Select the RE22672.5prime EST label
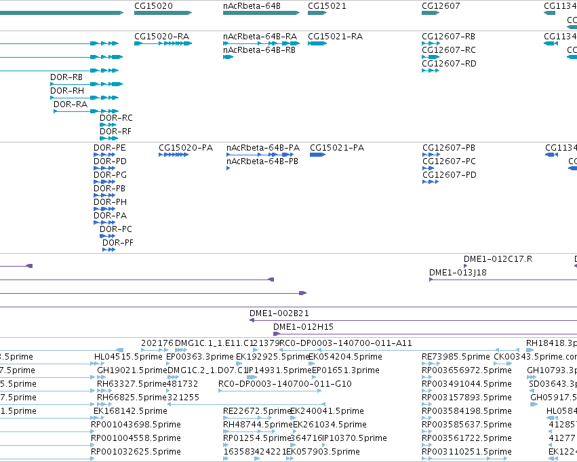 tap(257, 412)
